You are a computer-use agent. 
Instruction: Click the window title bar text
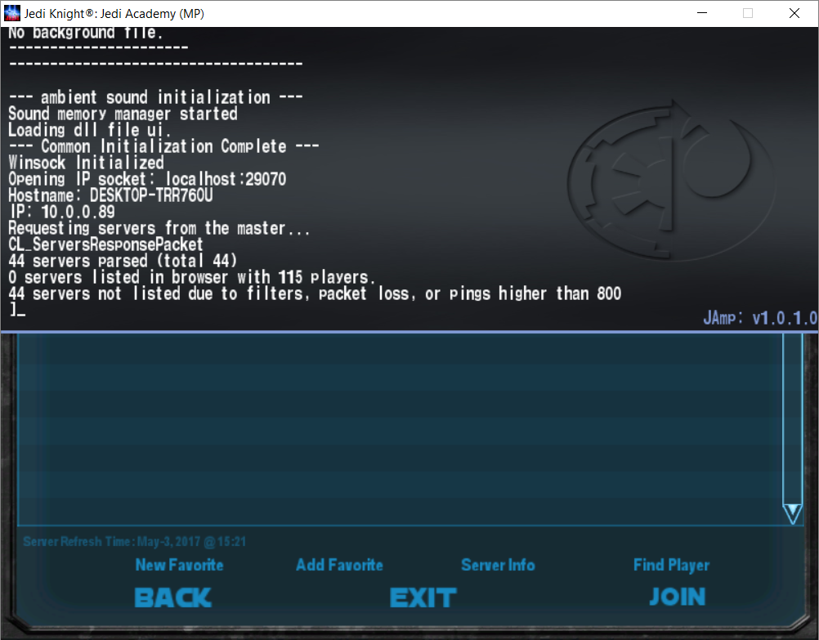click(x=114, y=13)
